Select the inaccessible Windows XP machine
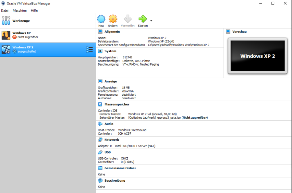This screenshot has width=292, height=193. tap(48, 35)
